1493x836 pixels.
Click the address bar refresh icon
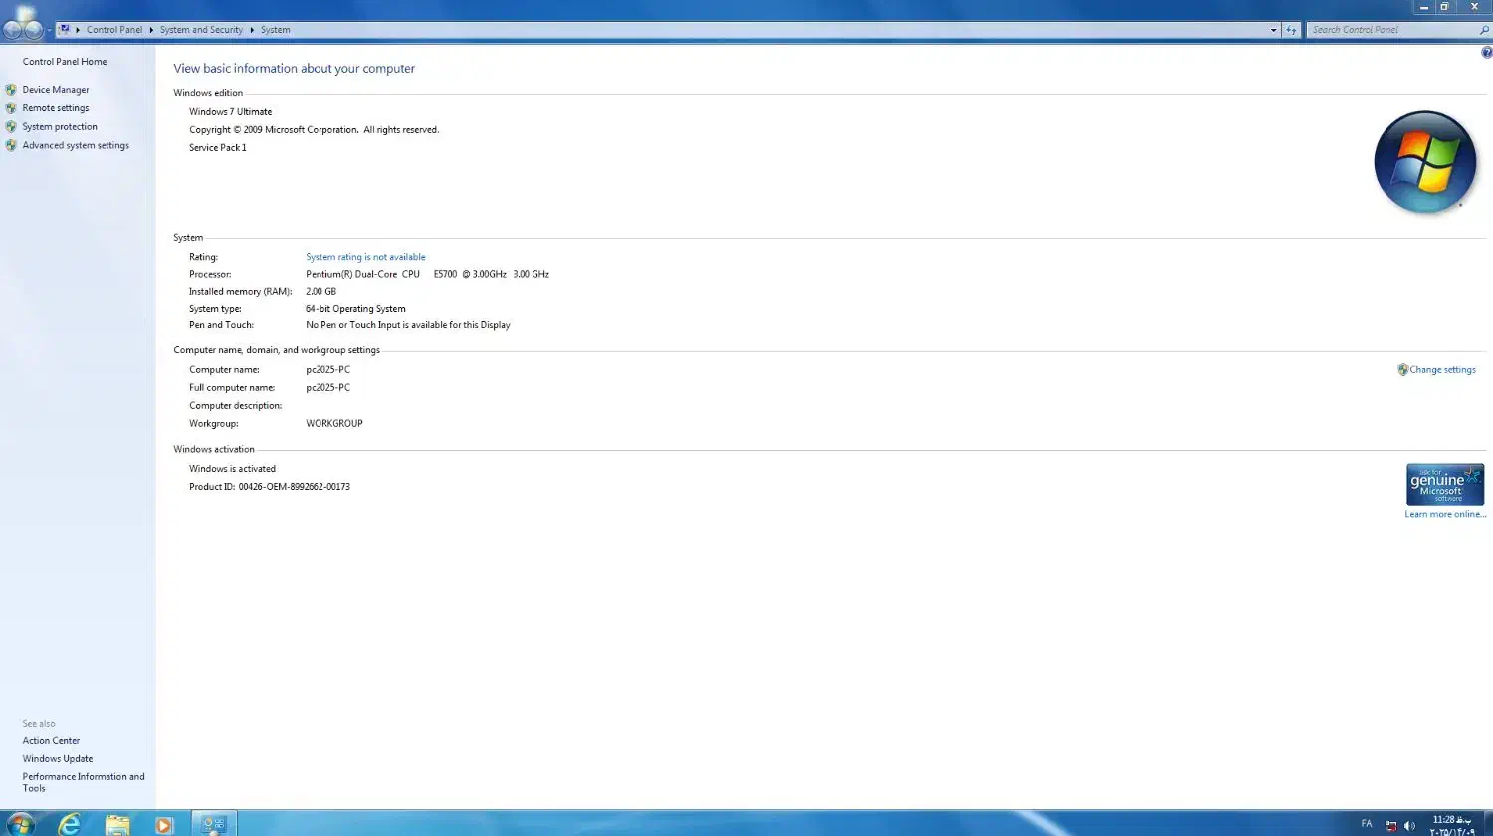click(1291, 30)
